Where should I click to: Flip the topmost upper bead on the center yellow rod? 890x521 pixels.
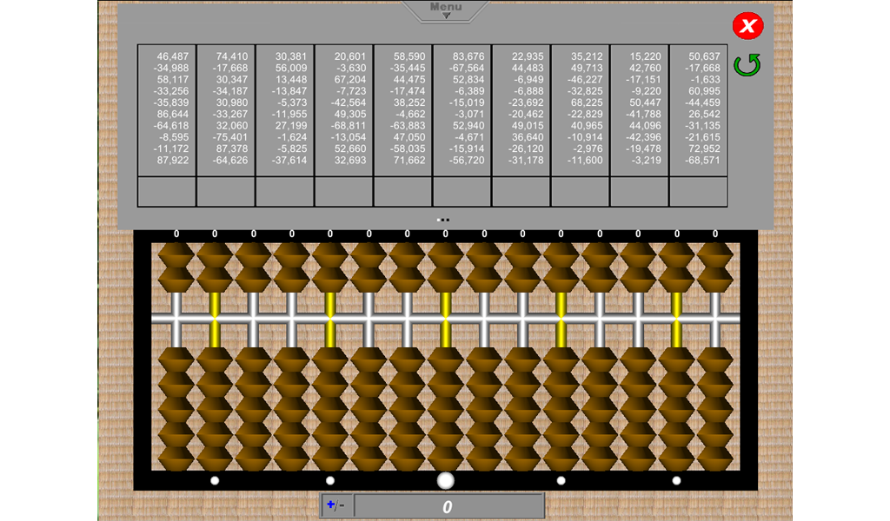click(446, 255)
